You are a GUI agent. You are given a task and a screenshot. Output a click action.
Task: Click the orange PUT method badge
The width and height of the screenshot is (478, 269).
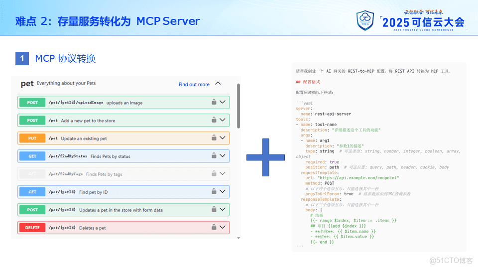click(x=32, y=138)
